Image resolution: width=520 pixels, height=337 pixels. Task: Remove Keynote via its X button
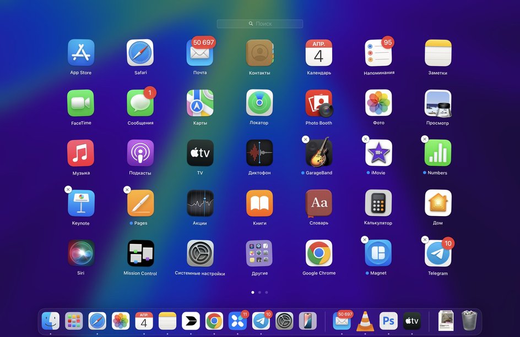[x=68, y=189]
